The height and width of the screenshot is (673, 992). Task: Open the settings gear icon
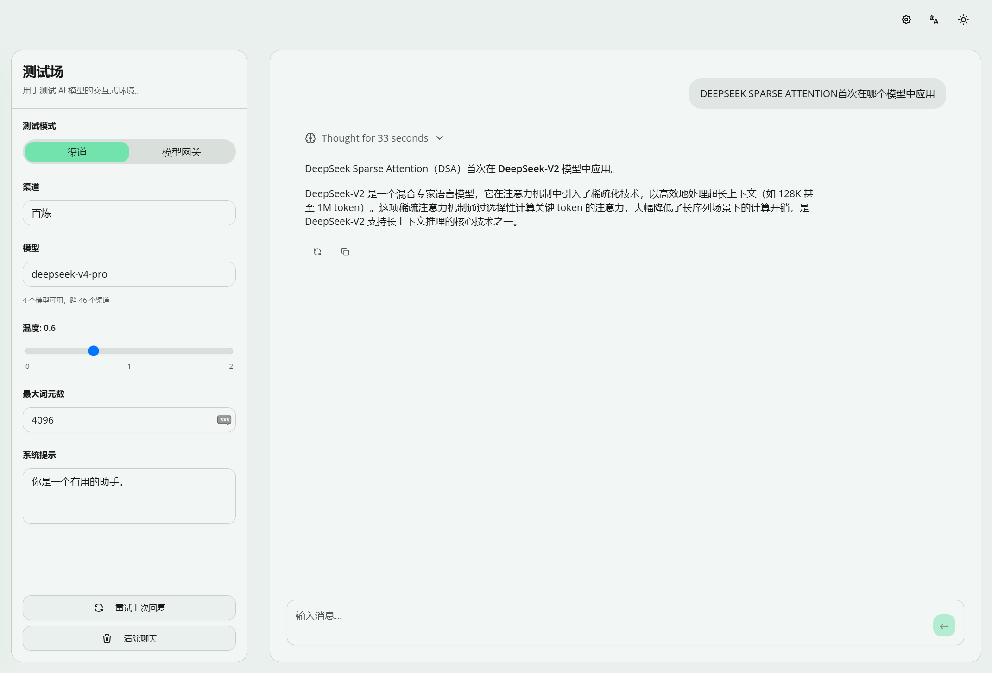[906, 19]
